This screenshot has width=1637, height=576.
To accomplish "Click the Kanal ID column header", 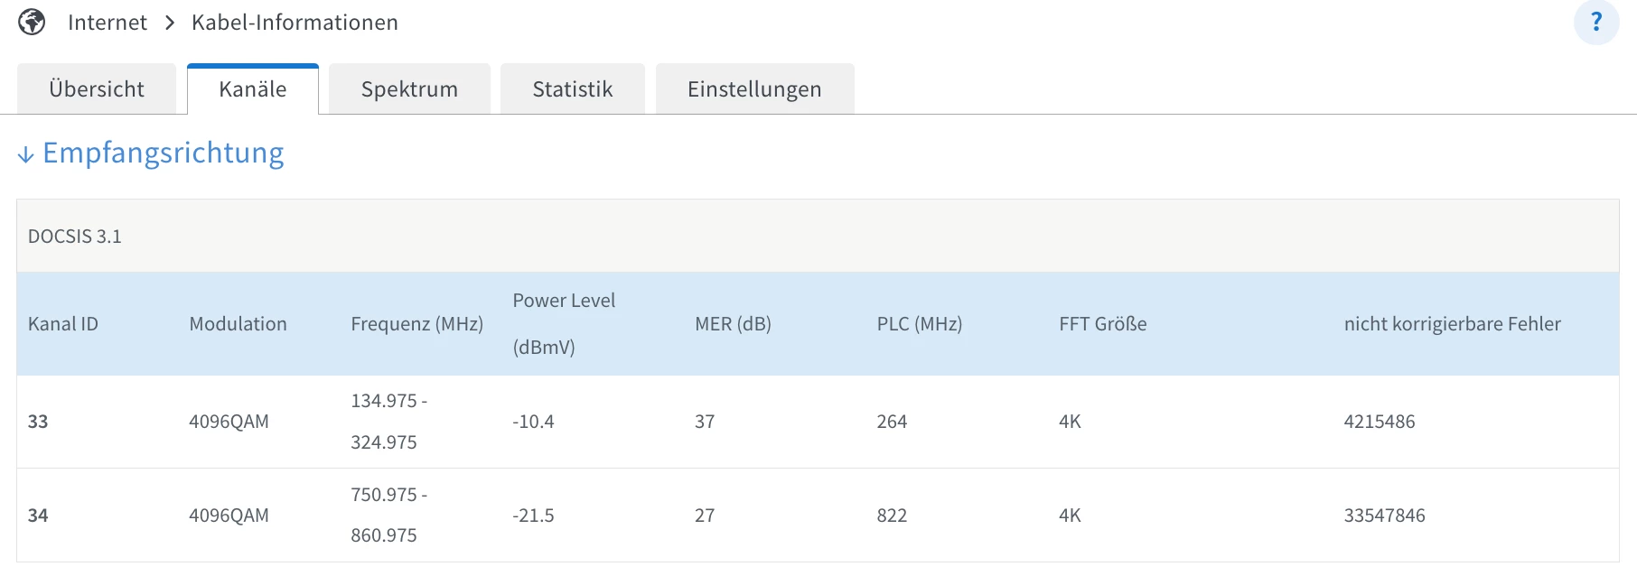I will coord(63,324).
